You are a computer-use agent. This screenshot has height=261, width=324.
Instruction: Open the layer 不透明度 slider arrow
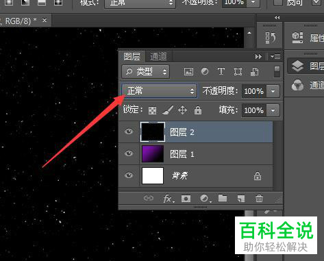click(x=273, y=91)
